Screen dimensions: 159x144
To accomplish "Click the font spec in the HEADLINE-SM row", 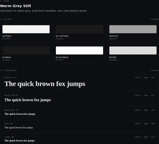I will tap(145, 110).
